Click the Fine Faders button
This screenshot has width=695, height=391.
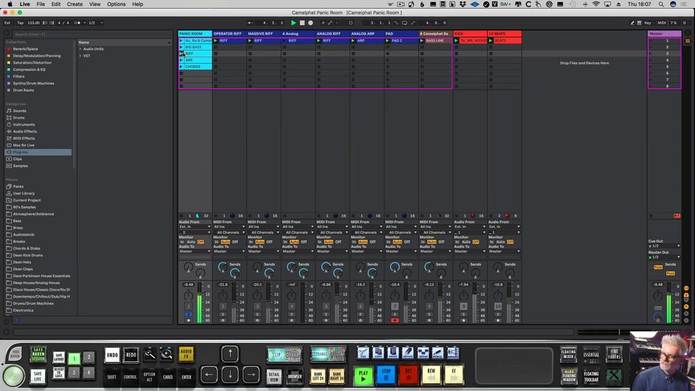point(614,354)
